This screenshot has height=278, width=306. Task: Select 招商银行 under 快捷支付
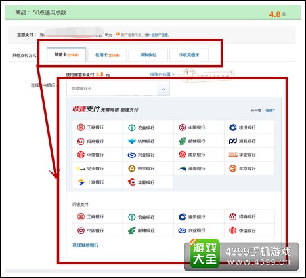point(97,141)
